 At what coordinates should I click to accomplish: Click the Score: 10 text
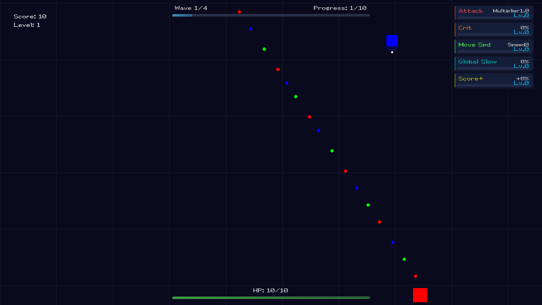(30, 16)
